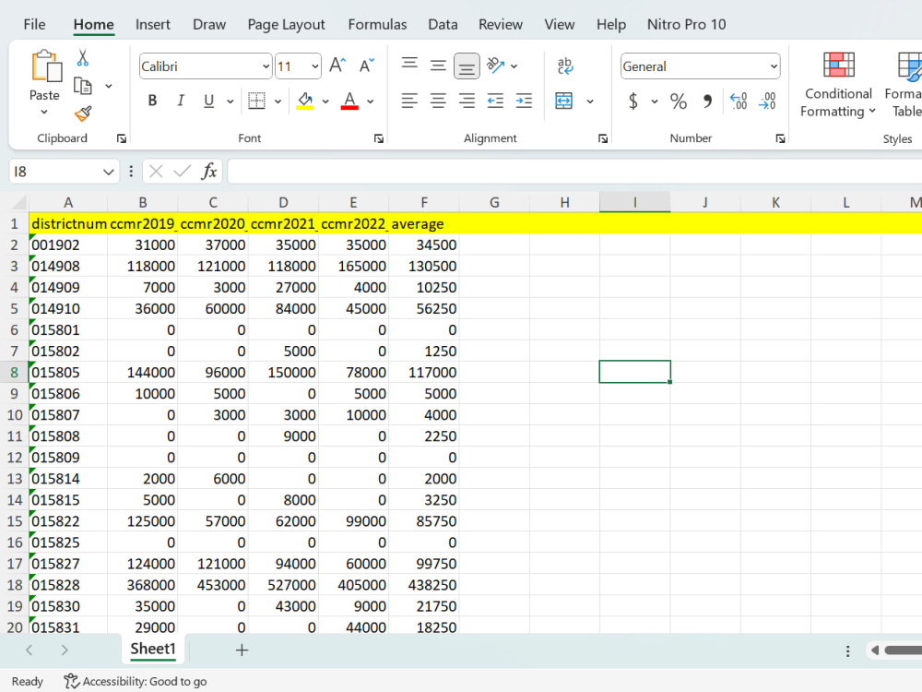
Task: Select all cells with corner button
Action: point(18,202)
